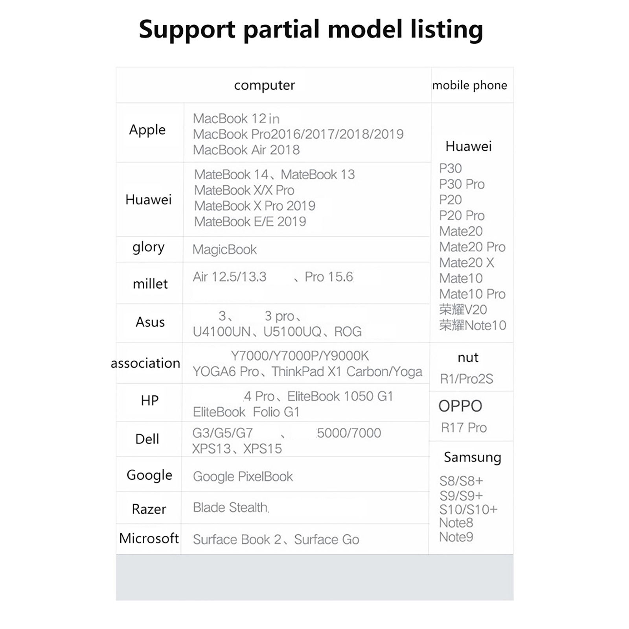Select the "MagicBook" model cell
The width and height of the screenshot is (629, 629).
[224, 250]
